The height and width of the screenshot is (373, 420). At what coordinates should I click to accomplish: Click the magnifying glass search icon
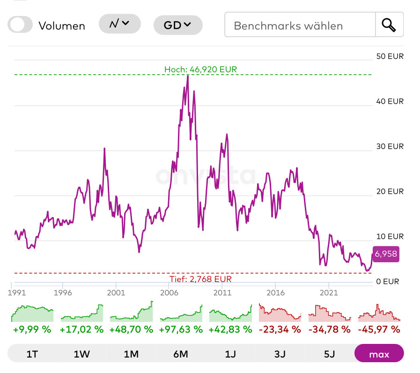(x=389, y=25)
